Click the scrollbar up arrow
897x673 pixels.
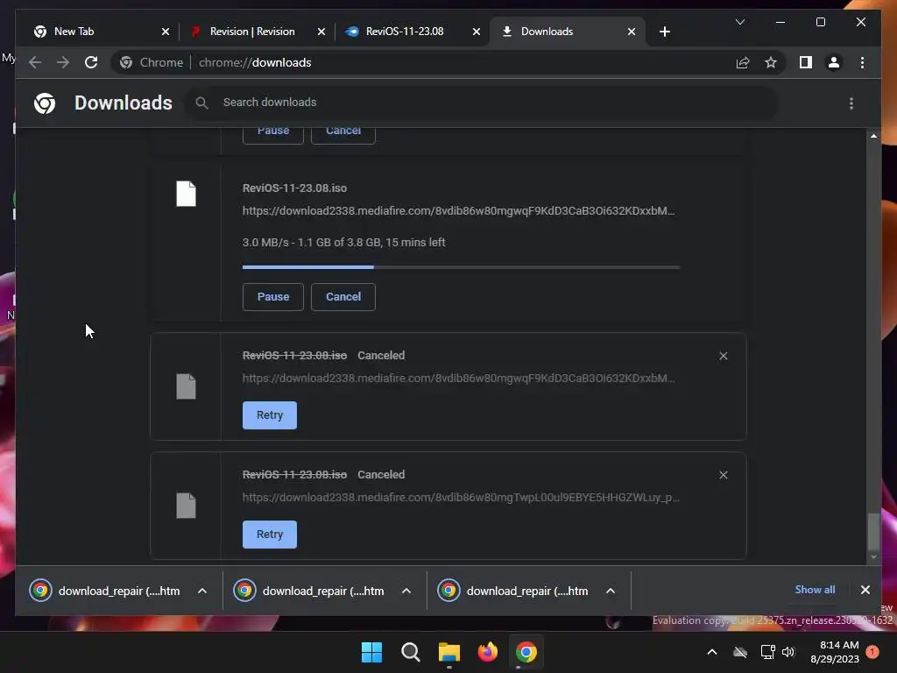pyautogui.click(x=873, y=136)
